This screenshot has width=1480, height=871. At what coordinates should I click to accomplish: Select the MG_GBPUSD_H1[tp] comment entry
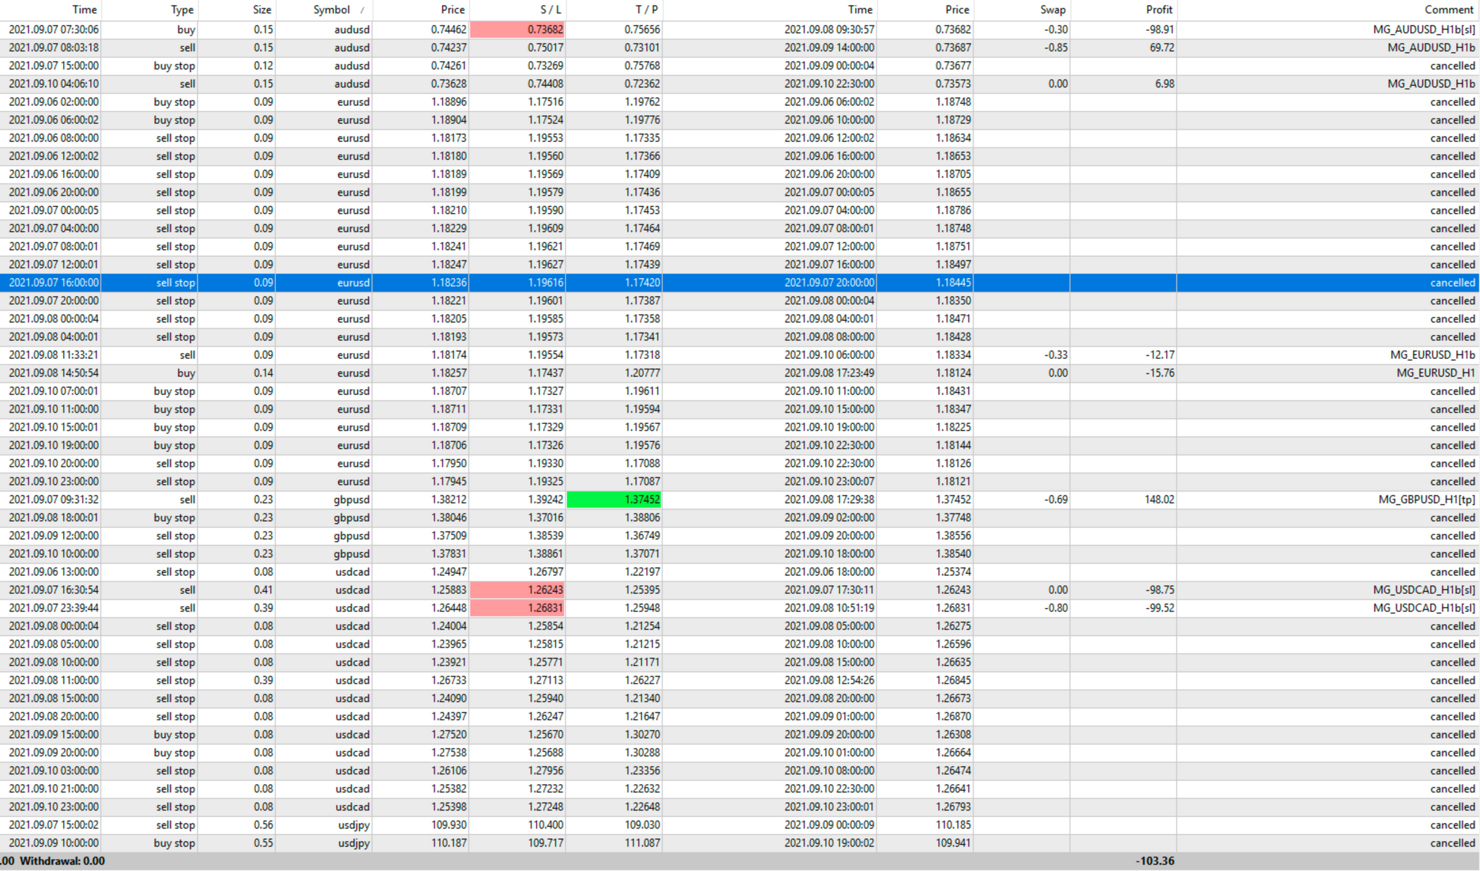click(1426, 499)
